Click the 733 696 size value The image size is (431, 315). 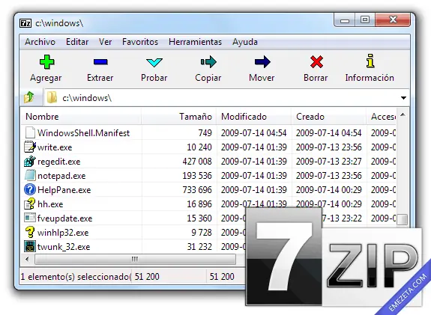(197, 190)
